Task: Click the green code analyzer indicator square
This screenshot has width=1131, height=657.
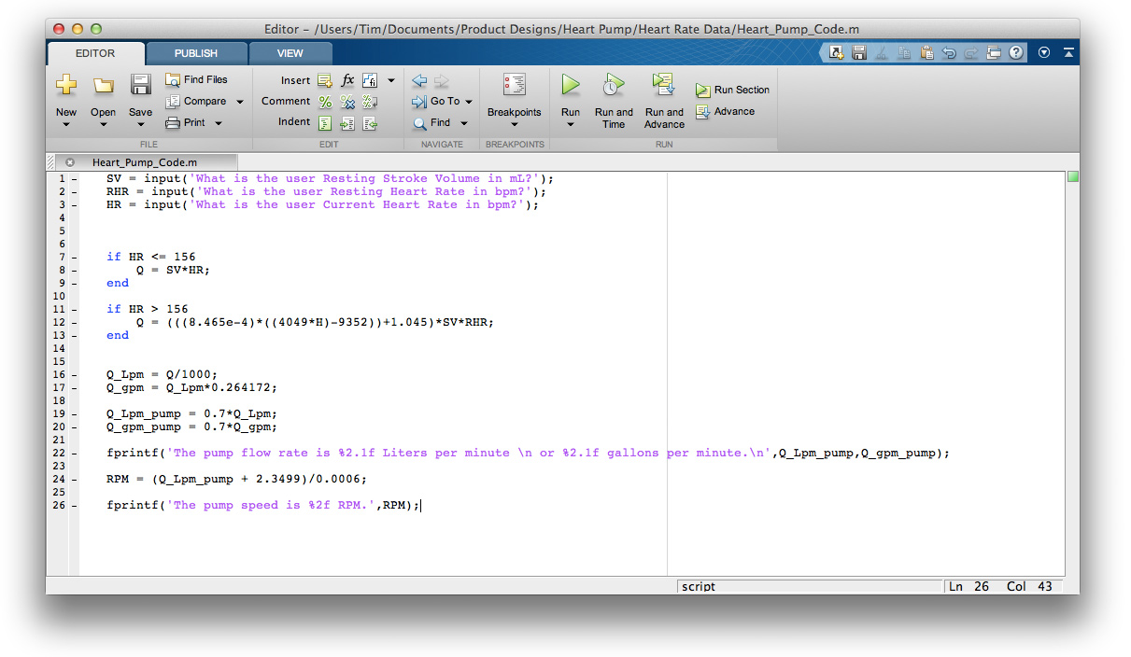Action: click(x=1073, y=176)
